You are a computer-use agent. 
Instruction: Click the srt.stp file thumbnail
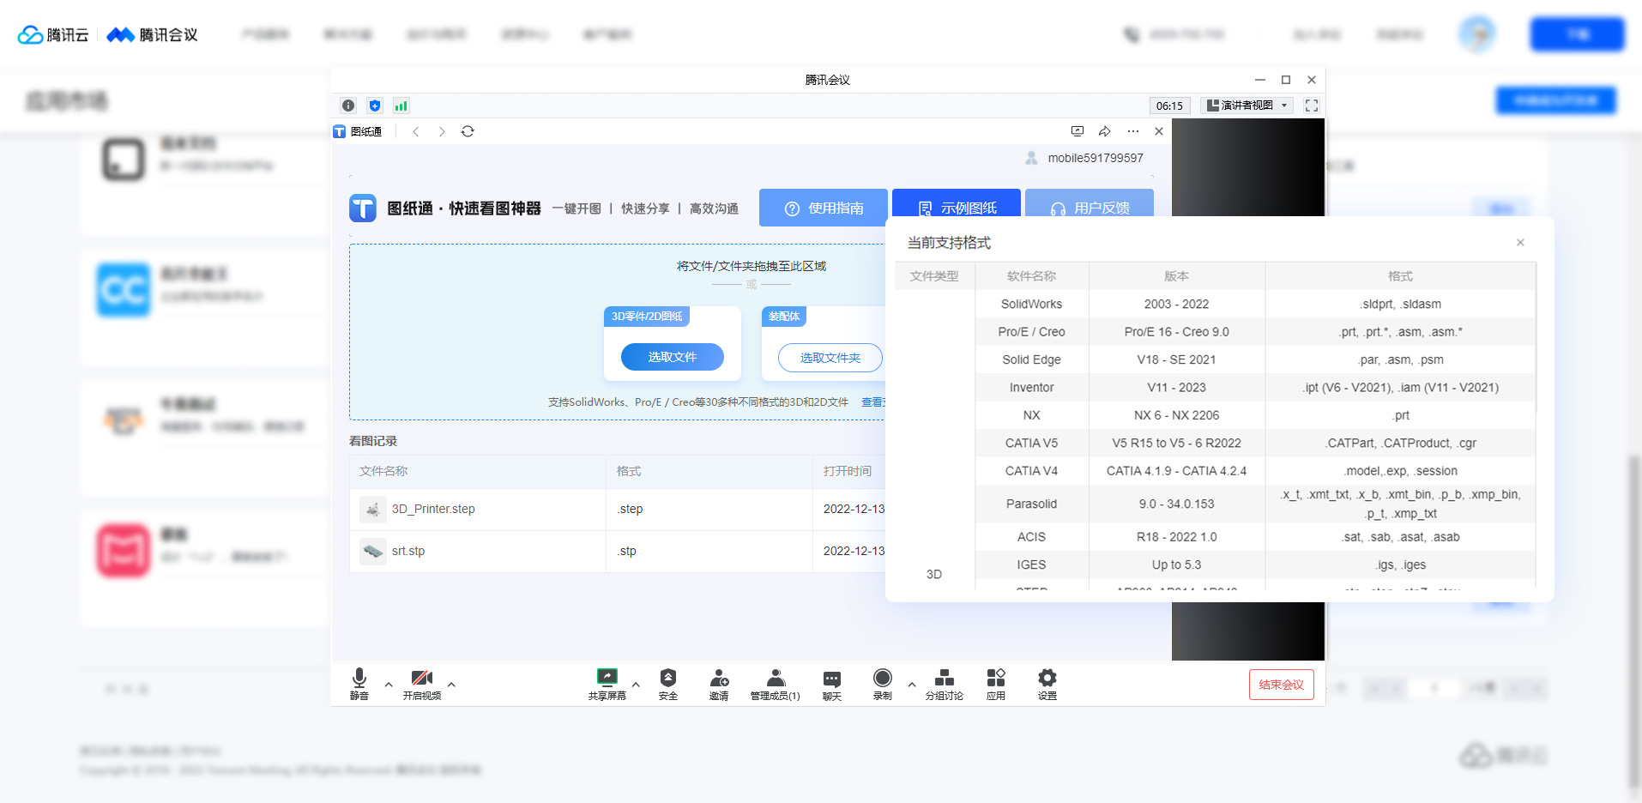click(x=372, y=552)
